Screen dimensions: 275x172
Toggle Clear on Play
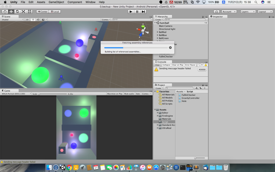click(x=178, y=65)
